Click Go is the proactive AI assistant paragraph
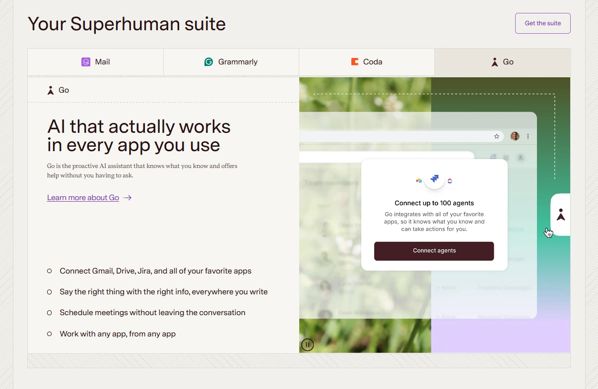Screen dimensions: 598x389 tap(142, 170)
